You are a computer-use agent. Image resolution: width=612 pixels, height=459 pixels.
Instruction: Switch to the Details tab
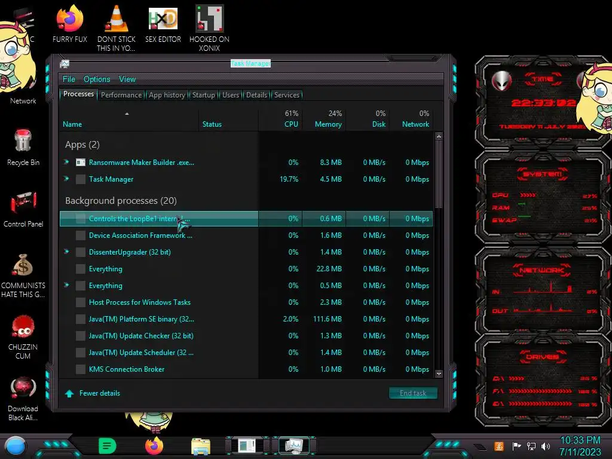click(x=256, y=95)
